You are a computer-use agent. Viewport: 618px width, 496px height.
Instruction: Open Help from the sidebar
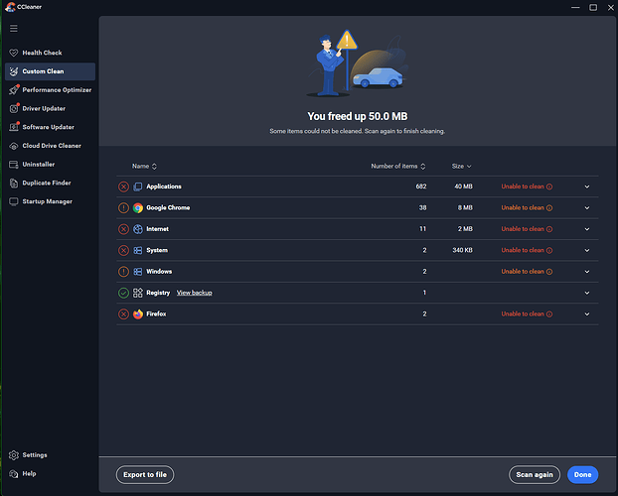coord(50,473)
